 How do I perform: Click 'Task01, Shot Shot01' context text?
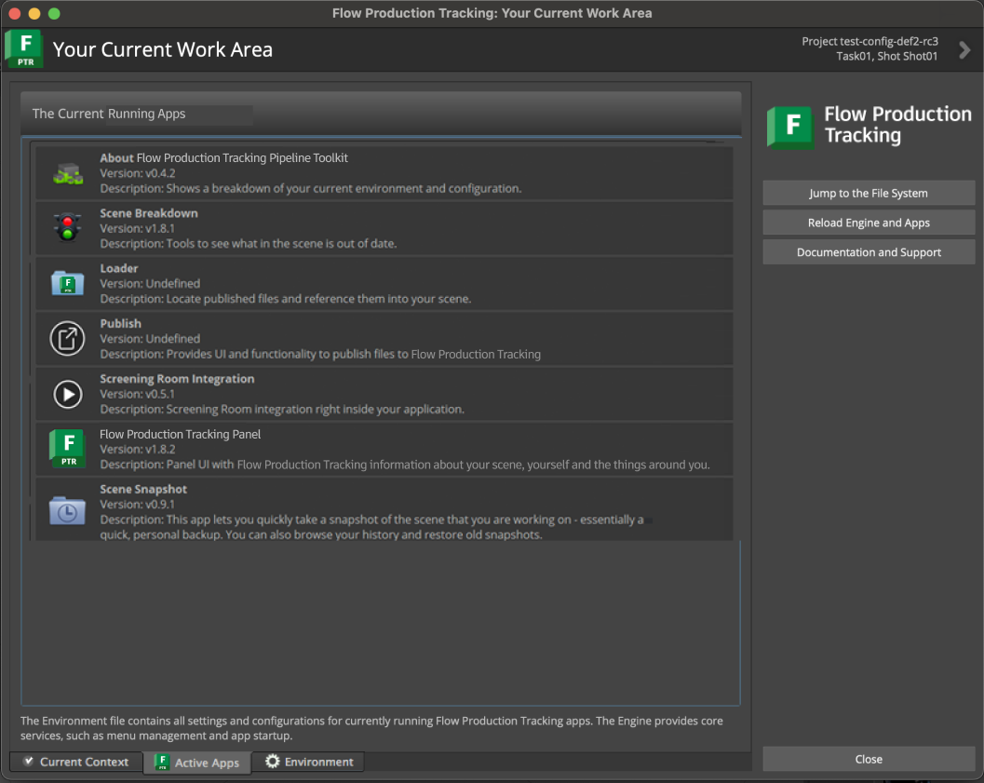[887, 57]
